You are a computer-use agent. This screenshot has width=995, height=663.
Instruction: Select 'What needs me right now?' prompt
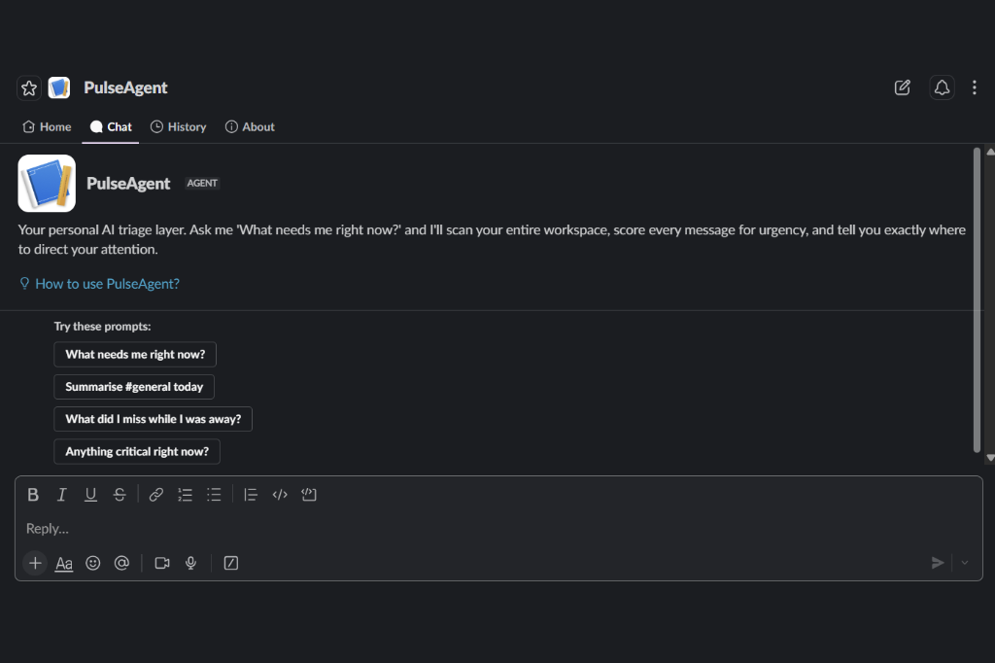(x=135, y=355)
